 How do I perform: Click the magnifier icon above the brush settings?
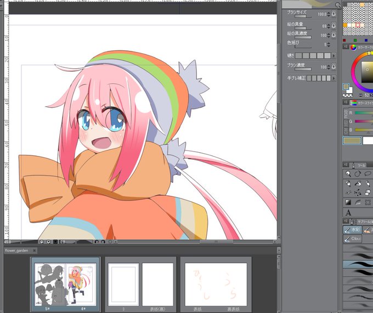[x=337, y=5]
